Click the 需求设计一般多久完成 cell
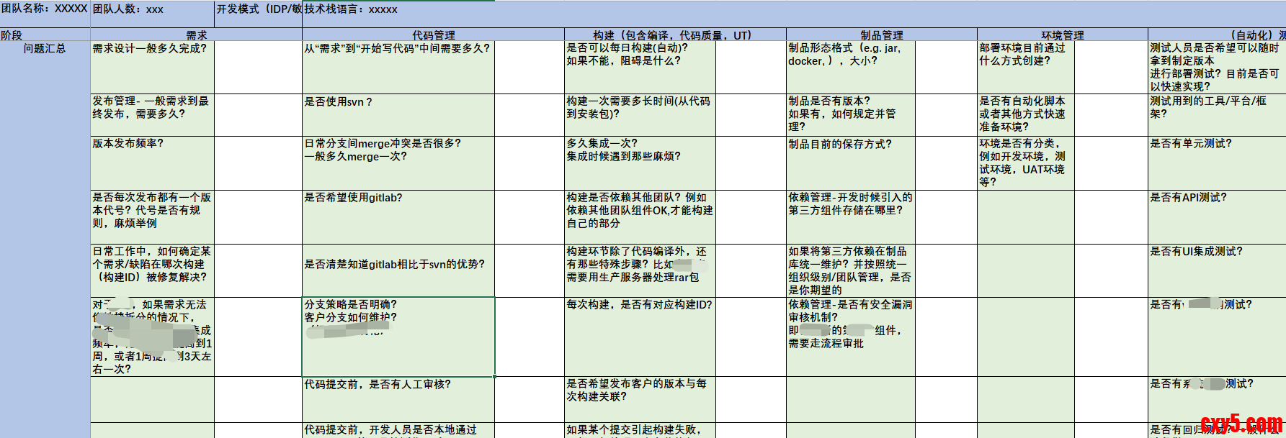The height and width of the screenshot is (438, 1286). [152, 67]
